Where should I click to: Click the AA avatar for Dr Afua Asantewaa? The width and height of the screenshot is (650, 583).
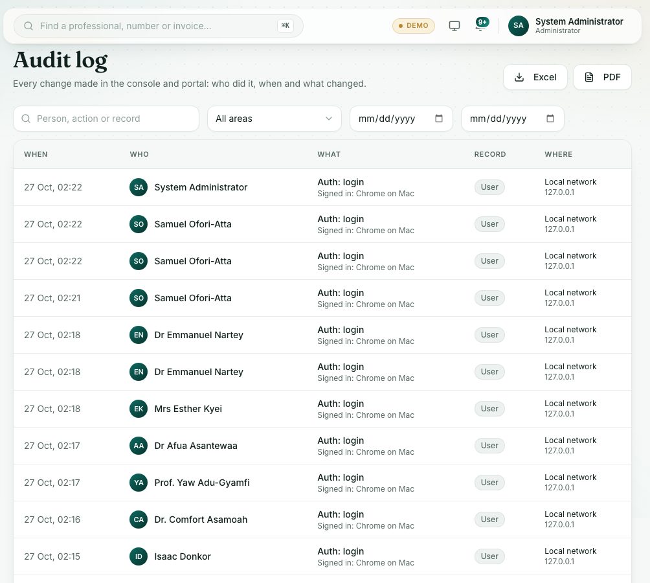click(139, 445)
